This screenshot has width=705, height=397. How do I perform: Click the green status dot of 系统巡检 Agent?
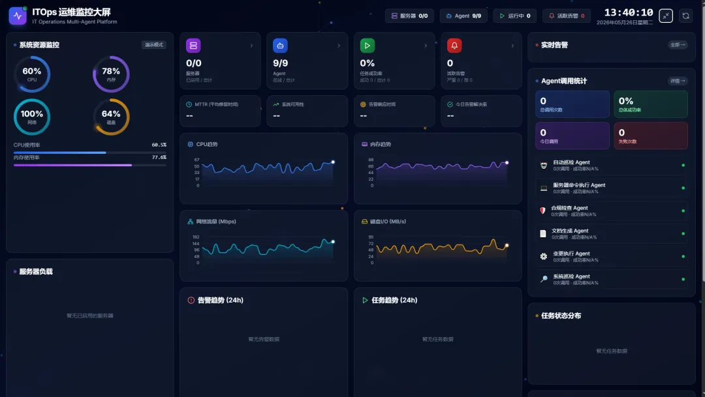click(683, 280)
